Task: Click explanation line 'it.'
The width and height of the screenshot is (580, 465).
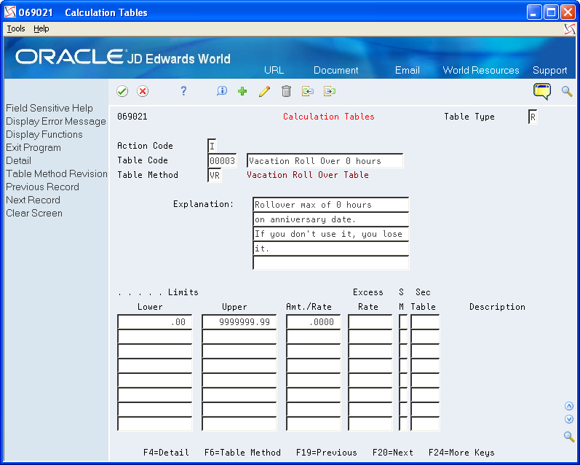Action: tap(330, 249)
